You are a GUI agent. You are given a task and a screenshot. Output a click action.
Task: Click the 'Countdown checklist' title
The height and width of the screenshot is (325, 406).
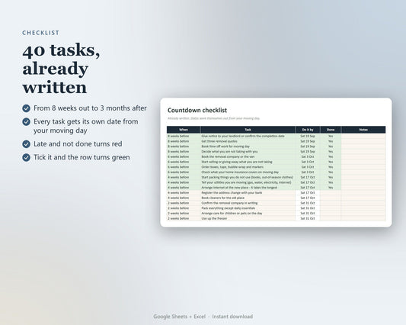coord(197,110)
